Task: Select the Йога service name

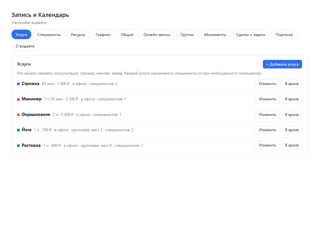Action: coord(26,130)
